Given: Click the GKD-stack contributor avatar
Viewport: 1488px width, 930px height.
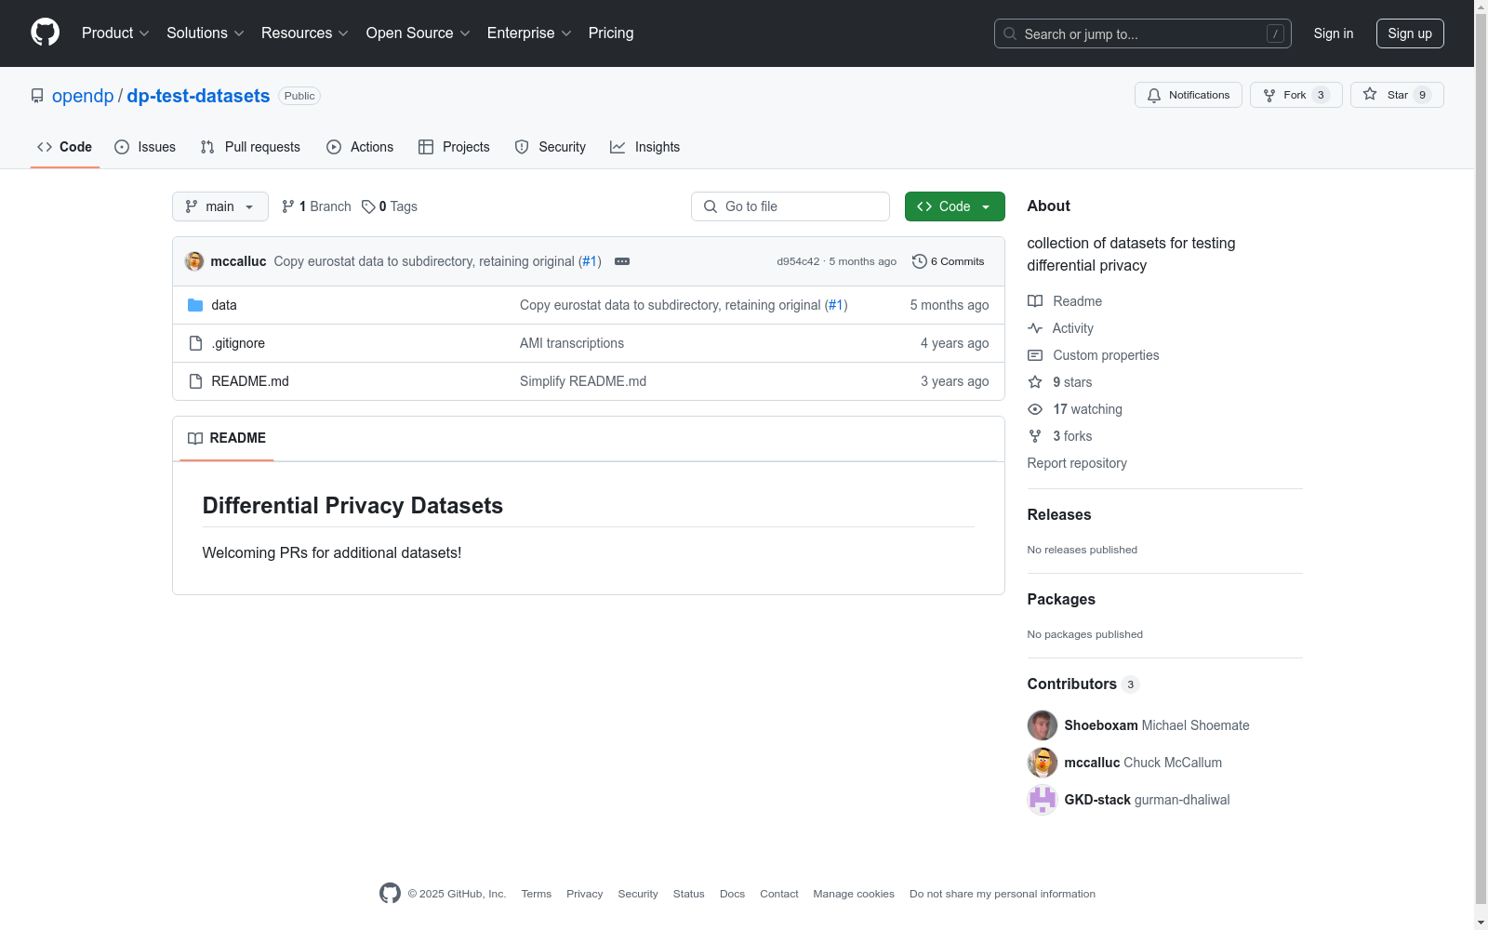Looking at the screenshot, I should click(1043, 800).
